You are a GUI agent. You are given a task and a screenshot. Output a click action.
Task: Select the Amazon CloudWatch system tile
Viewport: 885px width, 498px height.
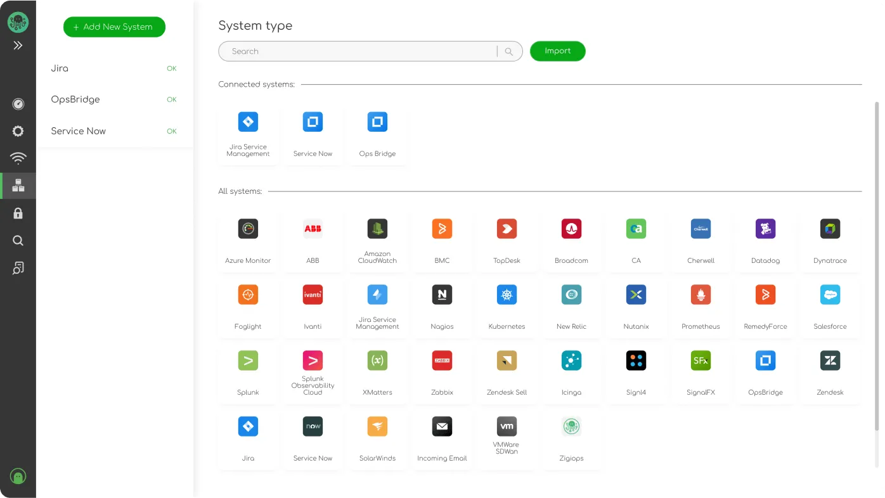[x=377, y=242]
